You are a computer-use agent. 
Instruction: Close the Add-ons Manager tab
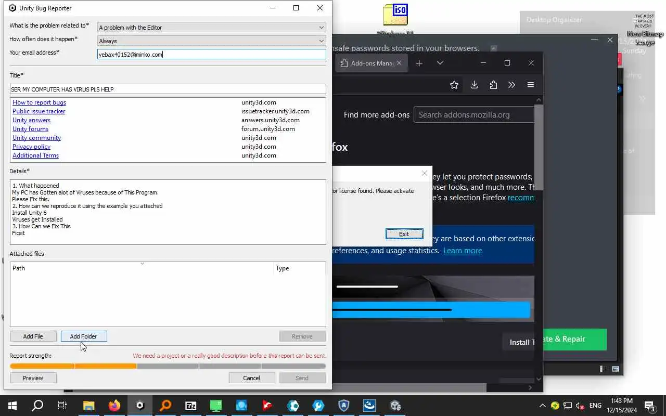(399, 63)
